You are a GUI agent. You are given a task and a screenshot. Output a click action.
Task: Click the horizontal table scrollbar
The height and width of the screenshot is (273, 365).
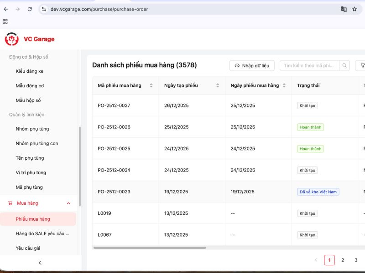[150, 248]
